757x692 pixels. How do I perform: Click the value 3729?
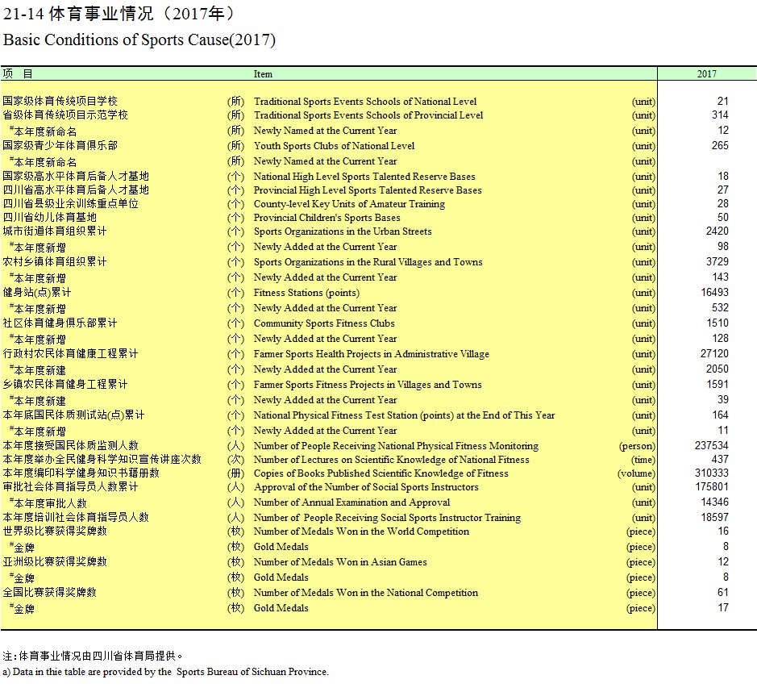pos(717,262)
